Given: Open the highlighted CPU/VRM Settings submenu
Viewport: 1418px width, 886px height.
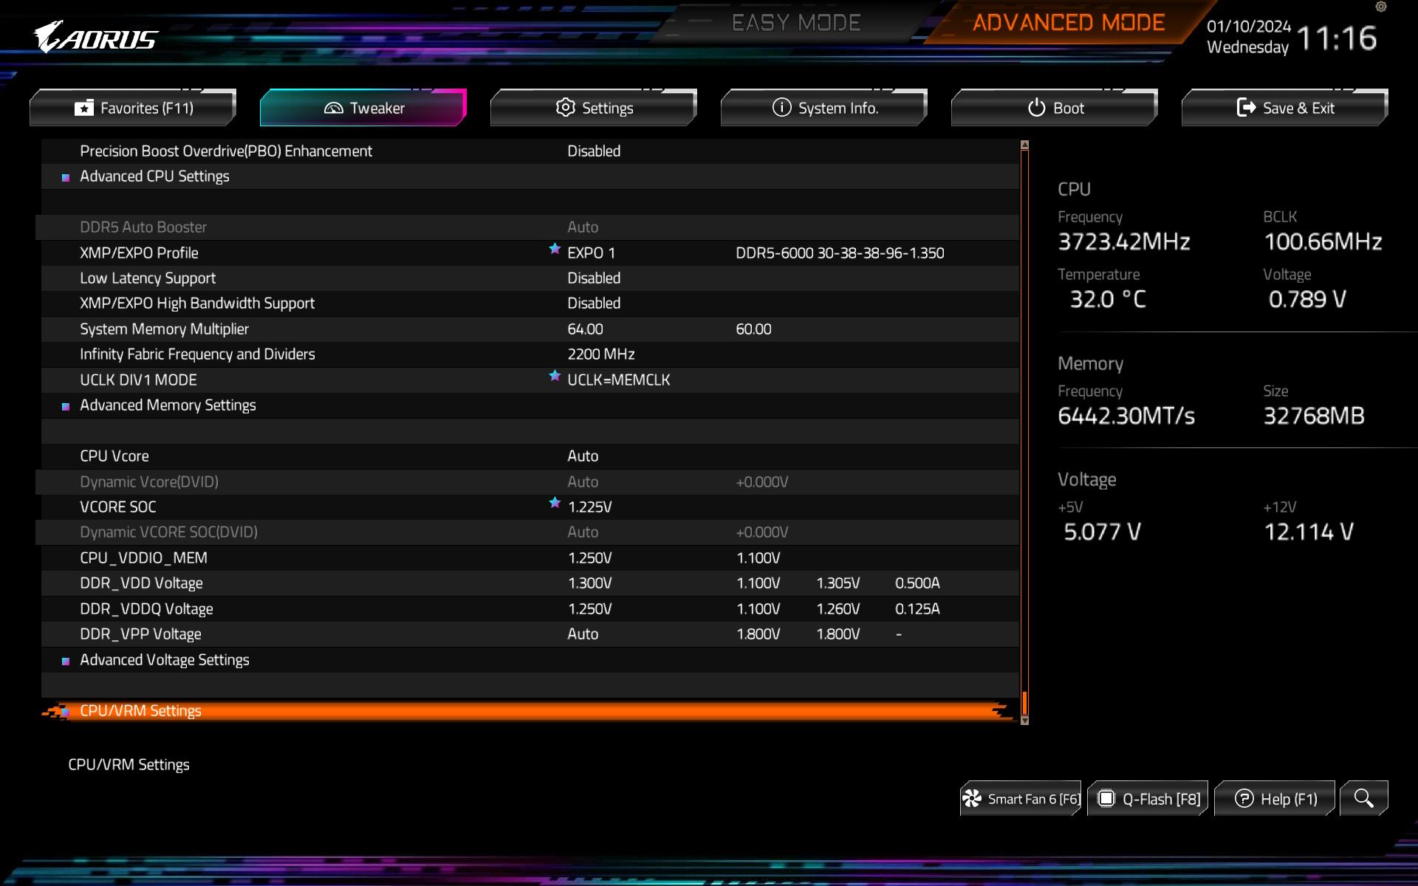Looking at the screenshot, I should 530,711.
